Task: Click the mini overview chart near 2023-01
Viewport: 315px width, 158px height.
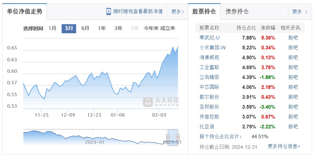Action: point(95,138)
